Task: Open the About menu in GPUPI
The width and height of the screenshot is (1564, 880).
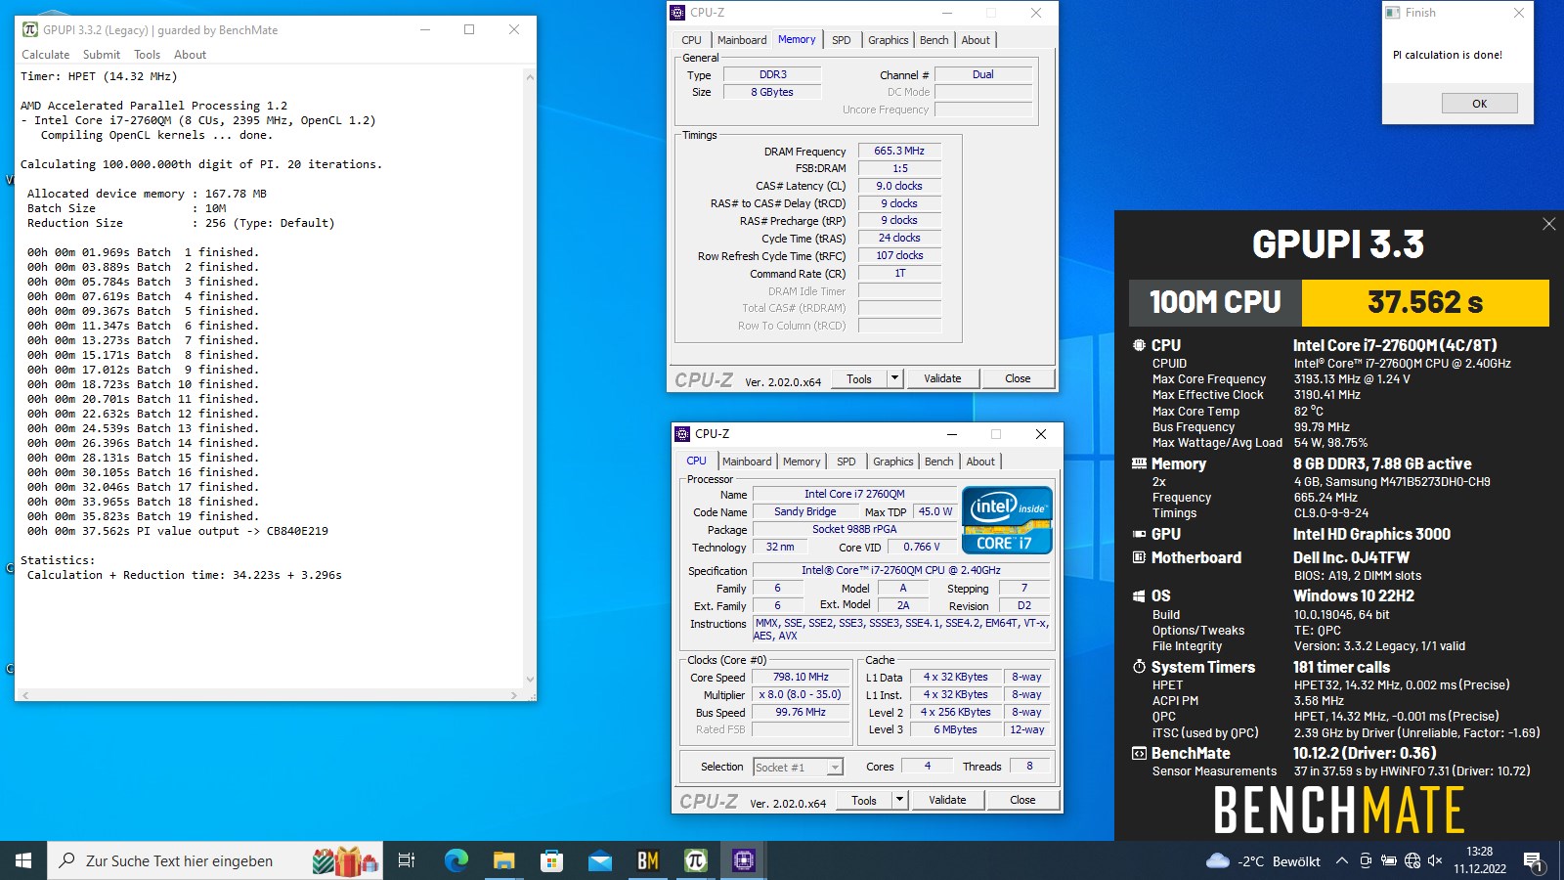Action: pos(190,55)
